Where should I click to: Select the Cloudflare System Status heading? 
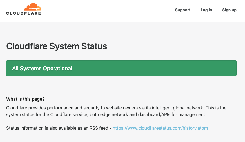(57, 46)
